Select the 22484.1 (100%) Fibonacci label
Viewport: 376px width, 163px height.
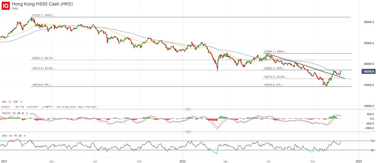click(x=275, y=51)
